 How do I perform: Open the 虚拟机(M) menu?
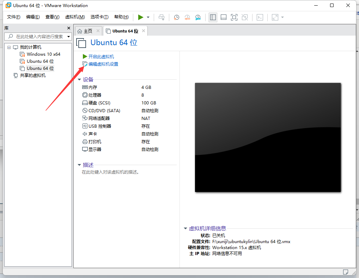click(x=75, y=17)
